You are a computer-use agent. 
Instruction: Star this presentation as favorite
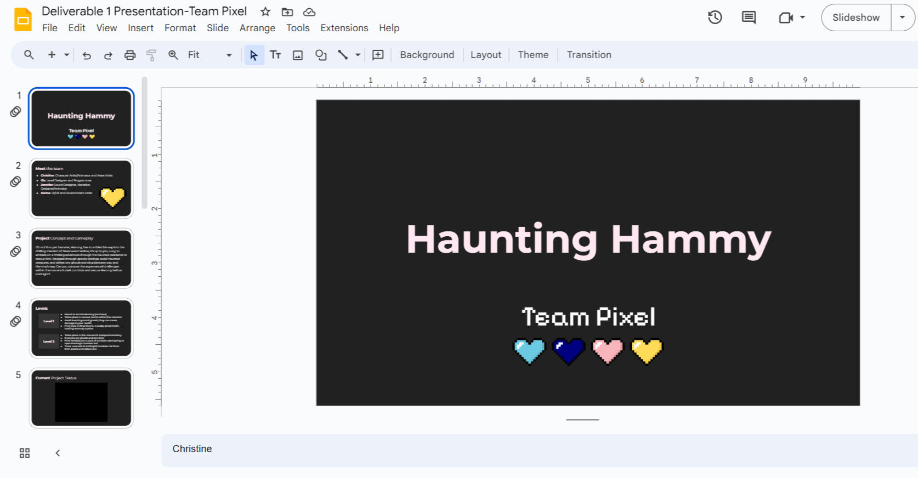265,12
